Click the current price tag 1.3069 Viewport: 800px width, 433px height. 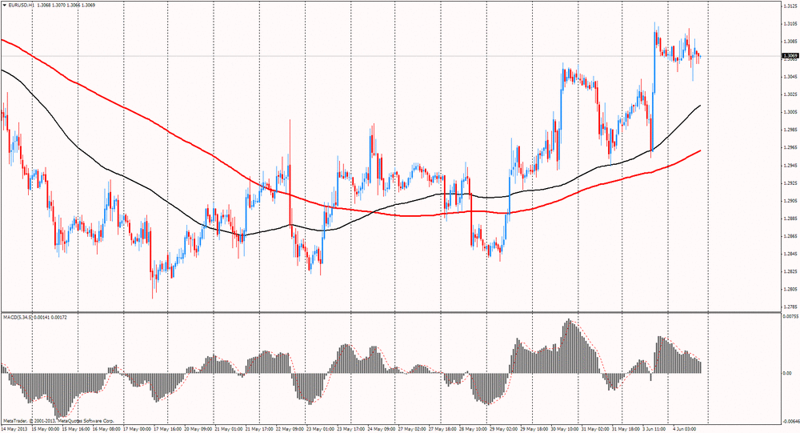pos(790,55)
